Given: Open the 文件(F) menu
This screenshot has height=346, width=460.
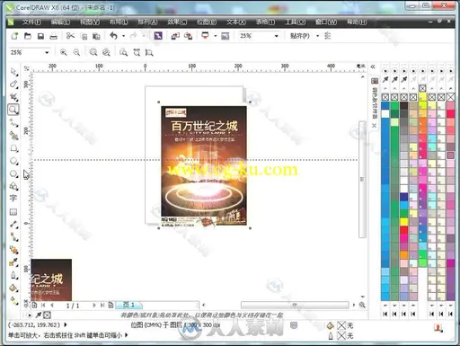Looking at the screenshot, I should point(31,22).
